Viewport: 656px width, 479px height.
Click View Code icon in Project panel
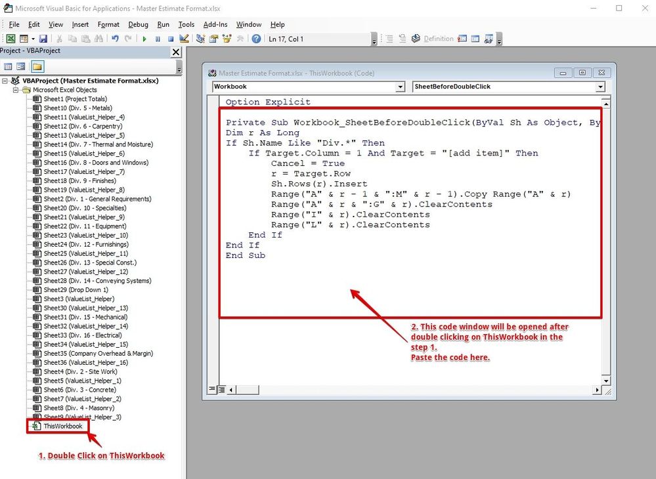(8, 66)
